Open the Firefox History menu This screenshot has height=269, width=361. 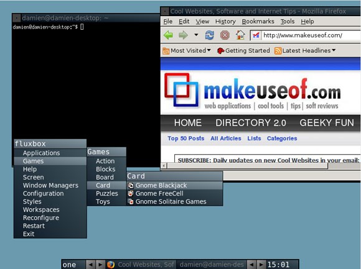(225, 21)
